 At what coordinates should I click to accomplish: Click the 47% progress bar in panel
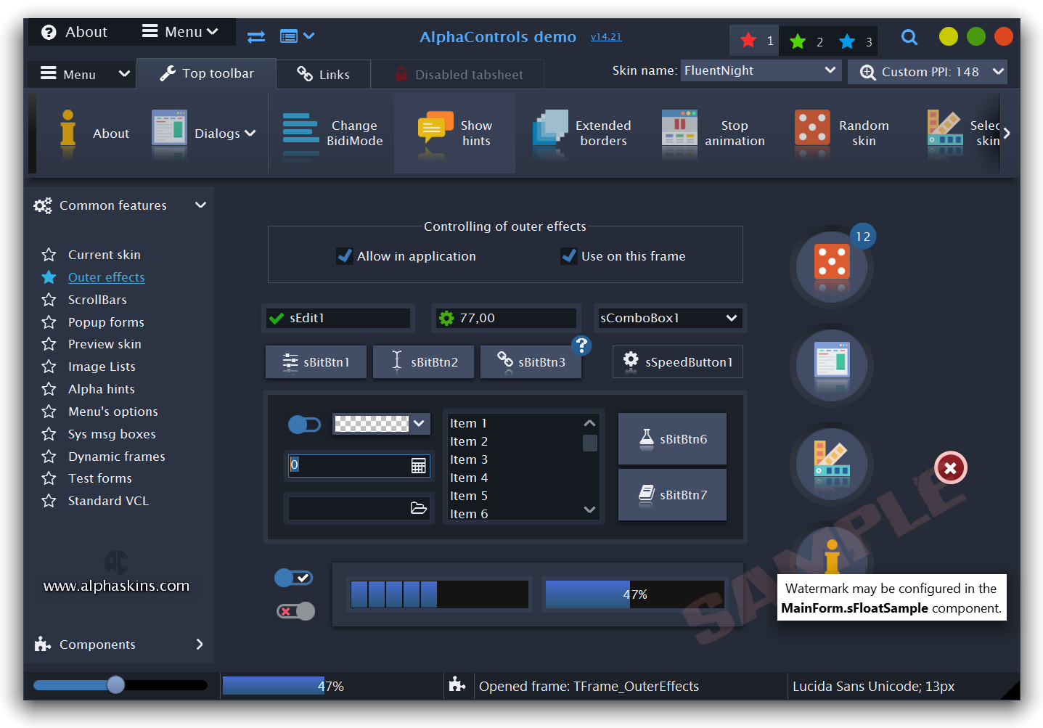pyautogui.click(x=635, y=594)
